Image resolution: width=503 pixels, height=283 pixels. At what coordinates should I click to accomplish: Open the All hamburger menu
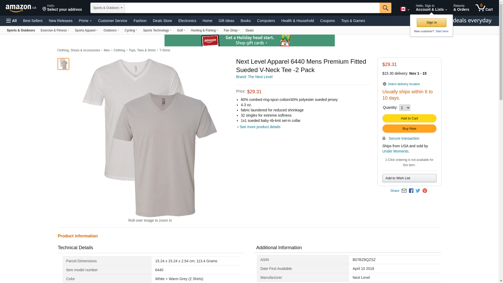pyautogui.click(x=12, y=21)
